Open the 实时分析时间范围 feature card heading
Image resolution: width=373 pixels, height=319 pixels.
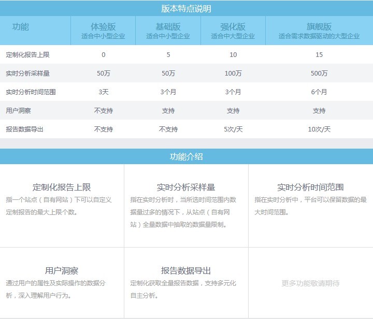(x=310, y=187)
